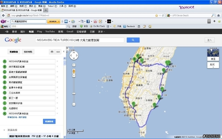The image size is (222, 139).
Task: Select map marker J on the map
Action: pyautogui.click(x=142, y=61)
